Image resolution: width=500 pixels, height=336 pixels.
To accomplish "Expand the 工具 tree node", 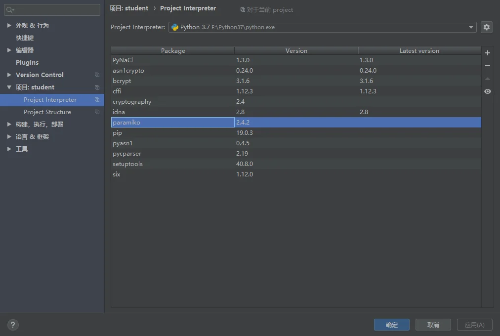I will click(9, 149).
